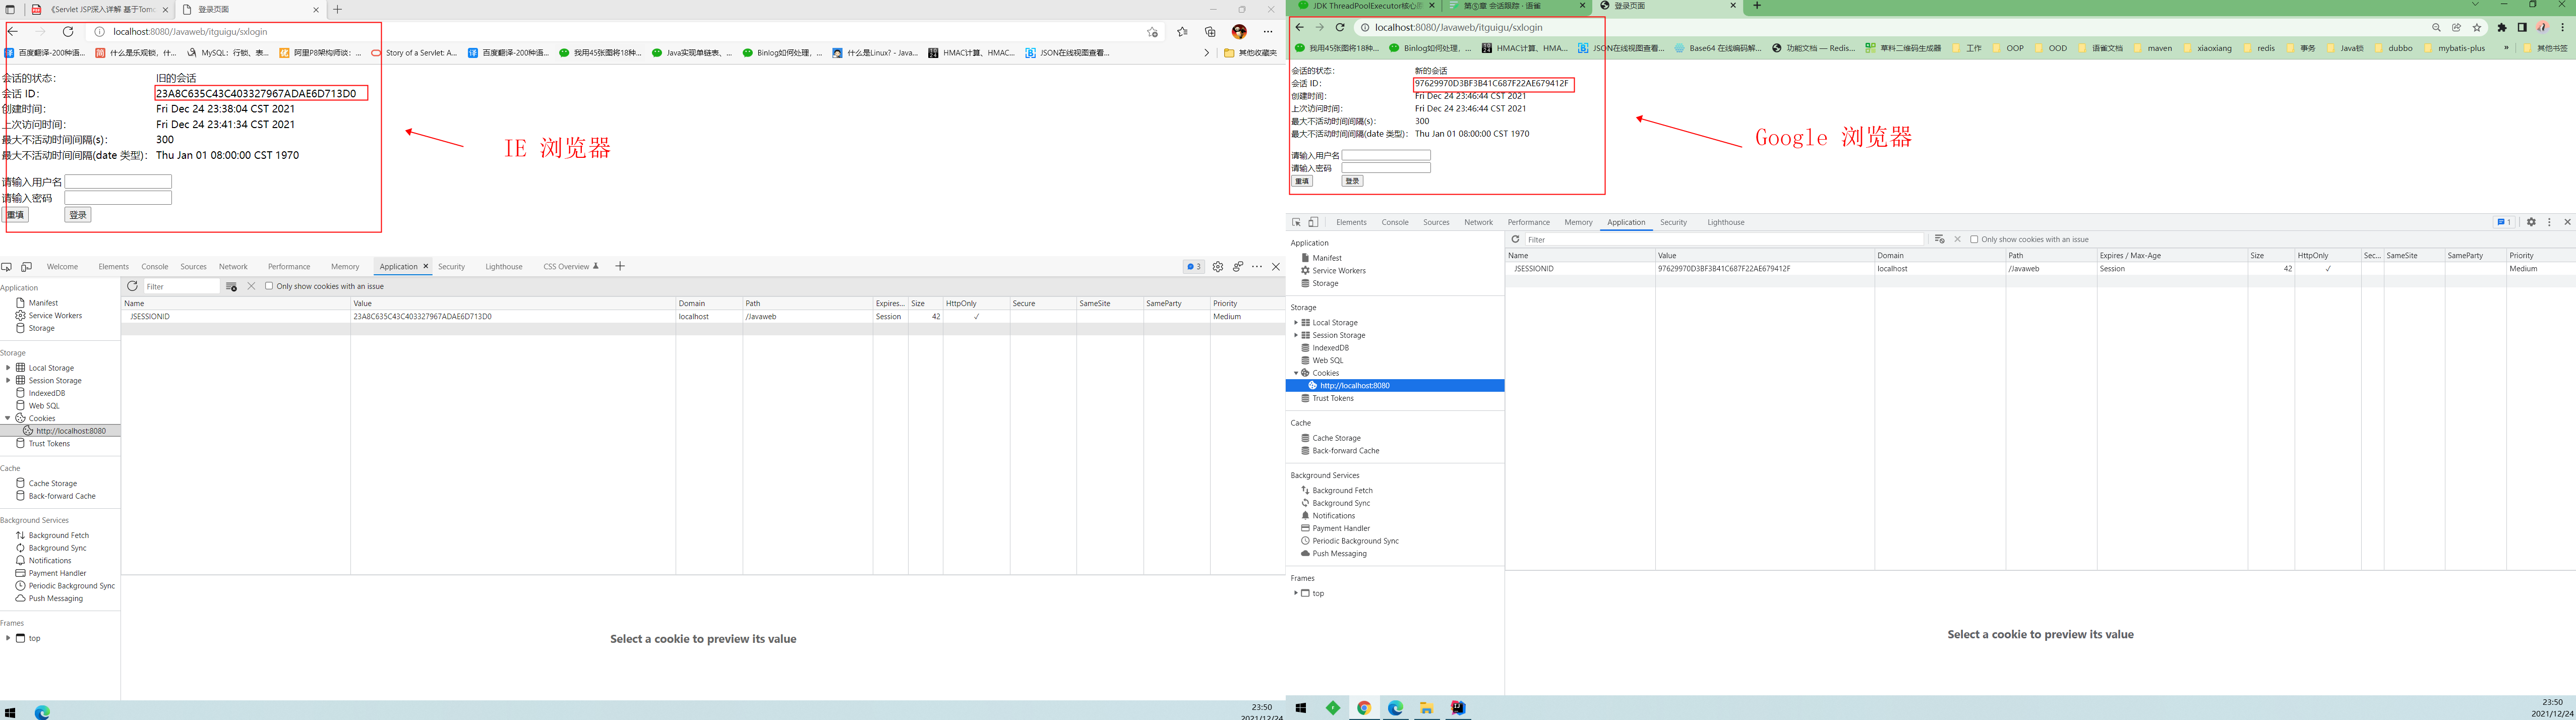Click the 重填 reset button in Chrome page
Image resolution: width=2576 pixels, height=720 pixels.
coord(1302,181)
